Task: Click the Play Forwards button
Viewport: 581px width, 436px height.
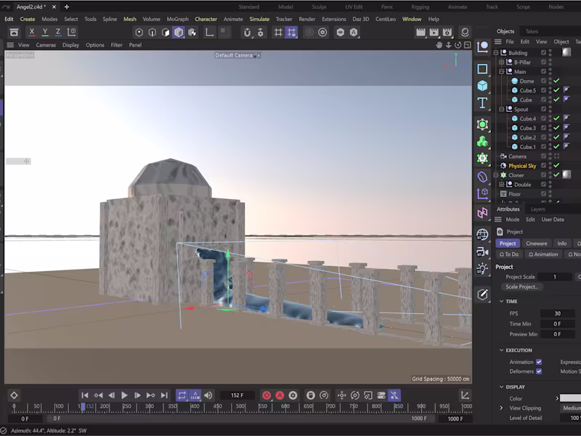Action: [x=124, y=395]
